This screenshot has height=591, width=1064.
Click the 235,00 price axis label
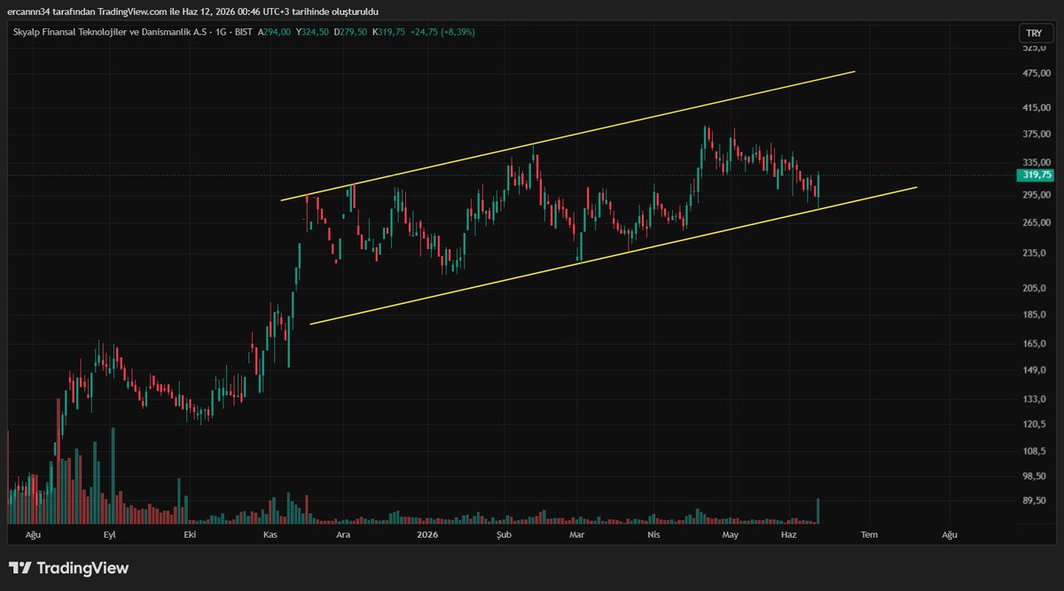pyautogui.click(x=1036, y=253)
